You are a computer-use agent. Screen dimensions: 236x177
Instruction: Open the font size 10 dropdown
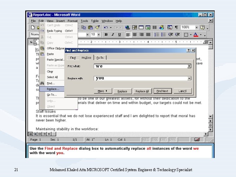[99, 35]
